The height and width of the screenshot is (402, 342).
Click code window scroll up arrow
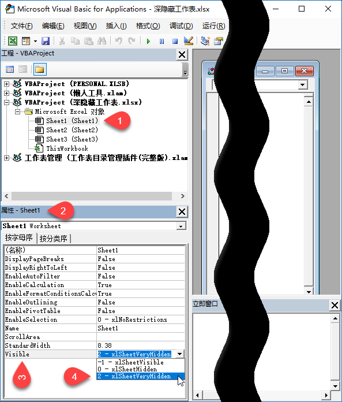[309, 102]
